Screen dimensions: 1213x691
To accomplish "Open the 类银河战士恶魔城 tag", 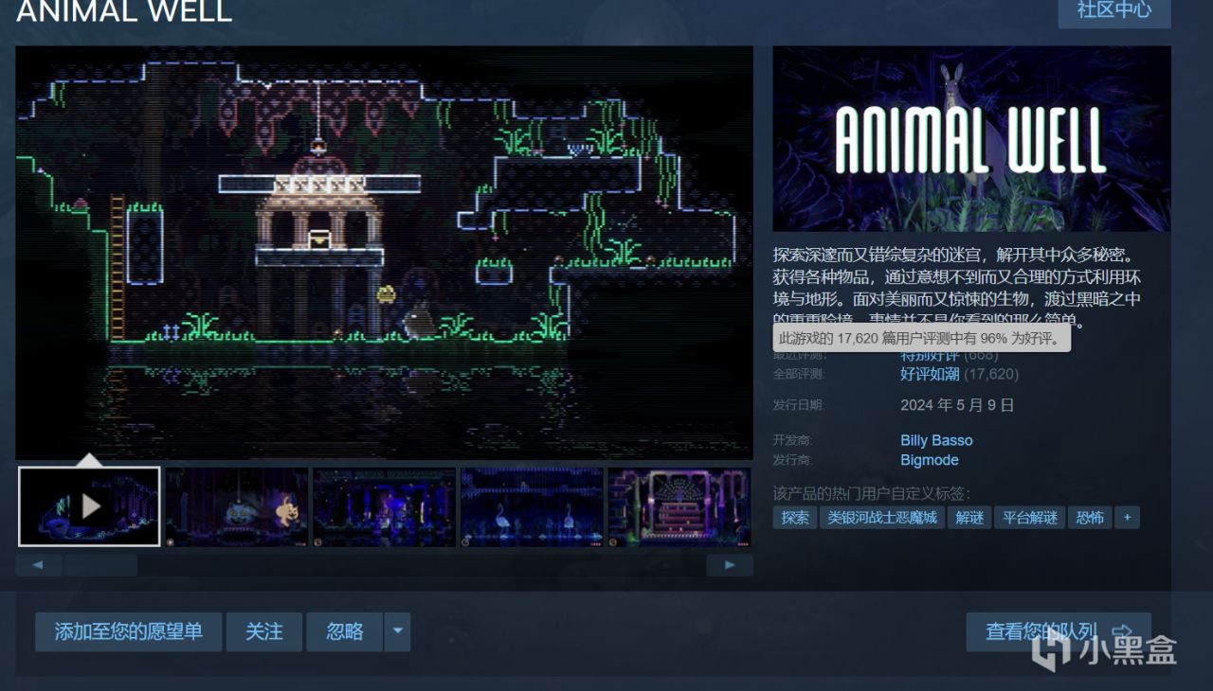I will 882,518.
